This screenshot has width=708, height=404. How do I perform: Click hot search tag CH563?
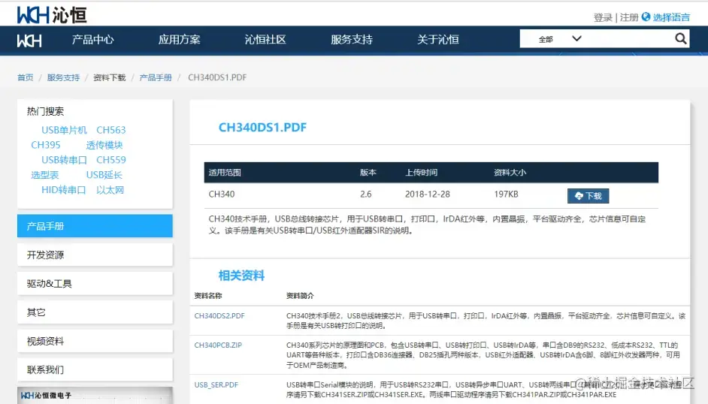(x=111, y=130)
